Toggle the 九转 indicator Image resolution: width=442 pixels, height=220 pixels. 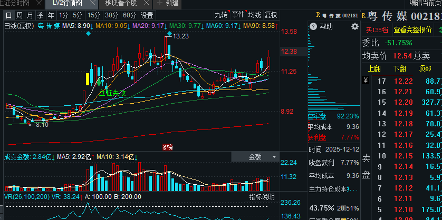(220, 15)
